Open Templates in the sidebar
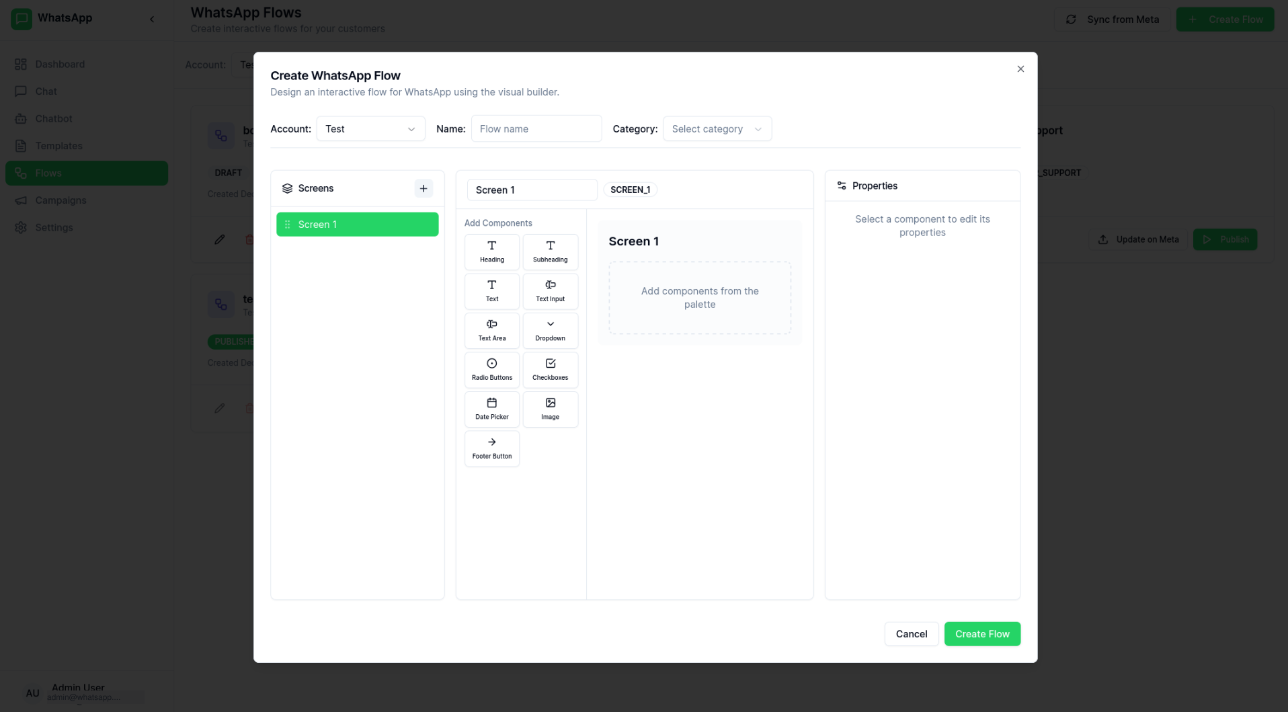Viewport: 1288px width, 712px height. coord(87,145)
